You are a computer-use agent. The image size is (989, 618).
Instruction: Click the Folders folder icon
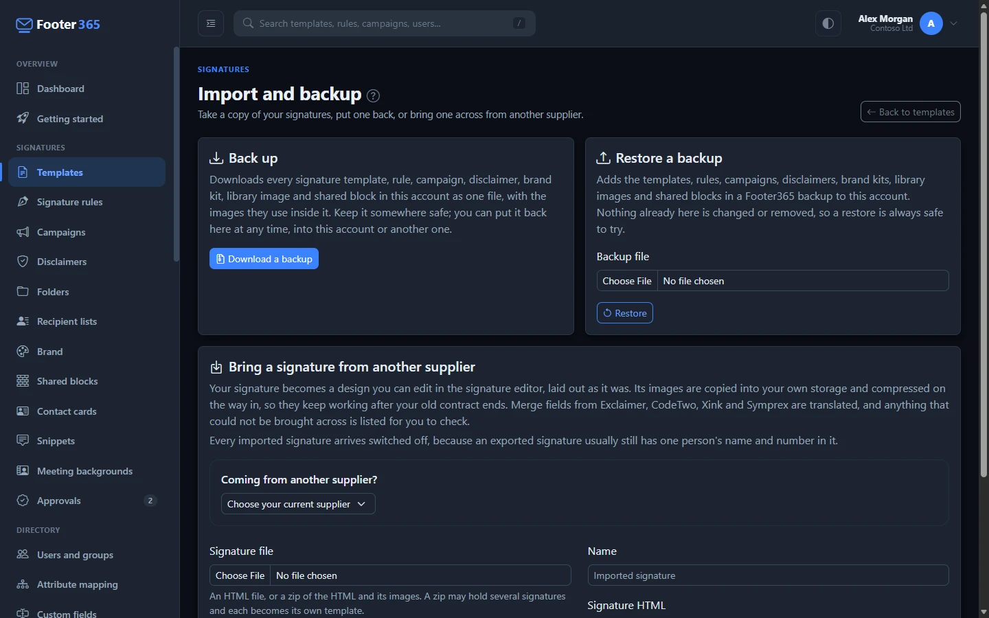pyautogui.click(x=23, y=292)
